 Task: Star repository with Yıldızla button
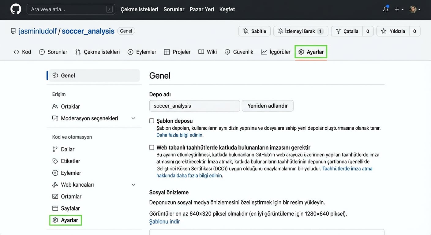[393, 31]
